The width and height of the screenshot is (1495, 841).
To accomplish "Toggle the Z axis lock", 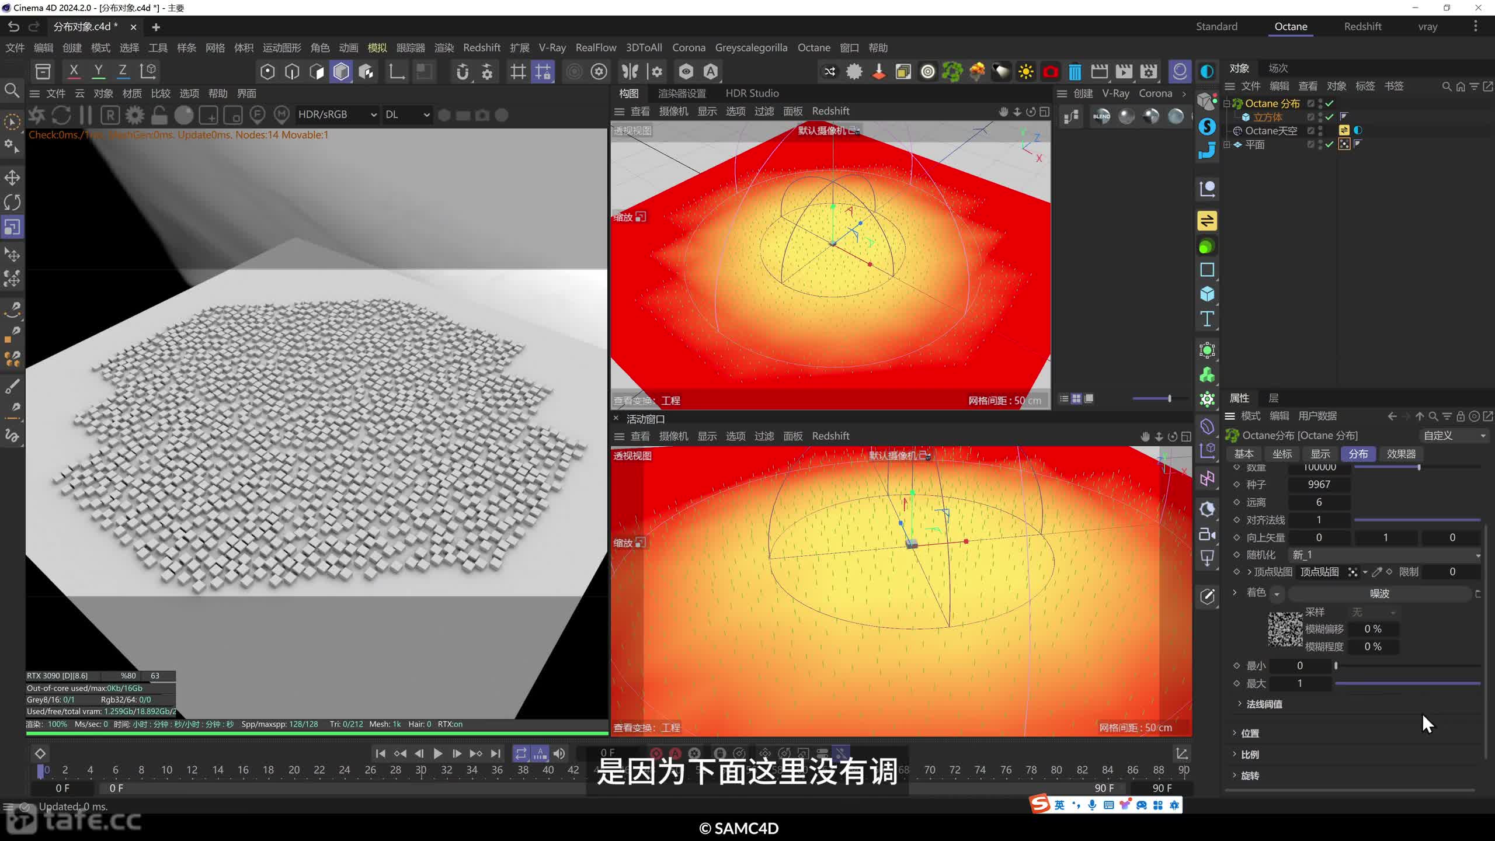I will coord(123,71).
